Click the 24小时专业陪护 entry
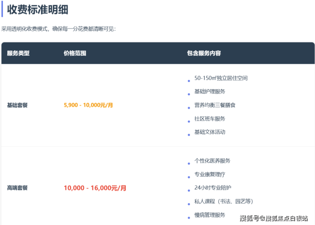This screenshot has width=315, height=225. 212,188
